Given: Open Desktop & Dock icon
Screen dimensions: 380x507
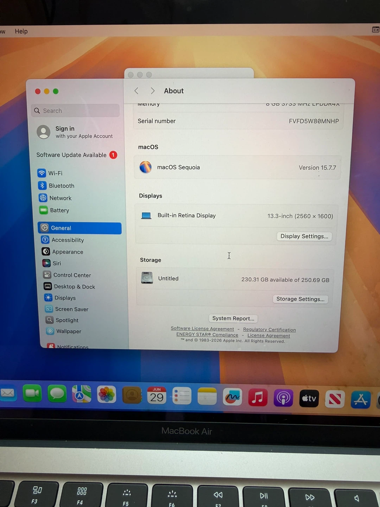Looking at the screenshot, I should (x=48, y=286).
